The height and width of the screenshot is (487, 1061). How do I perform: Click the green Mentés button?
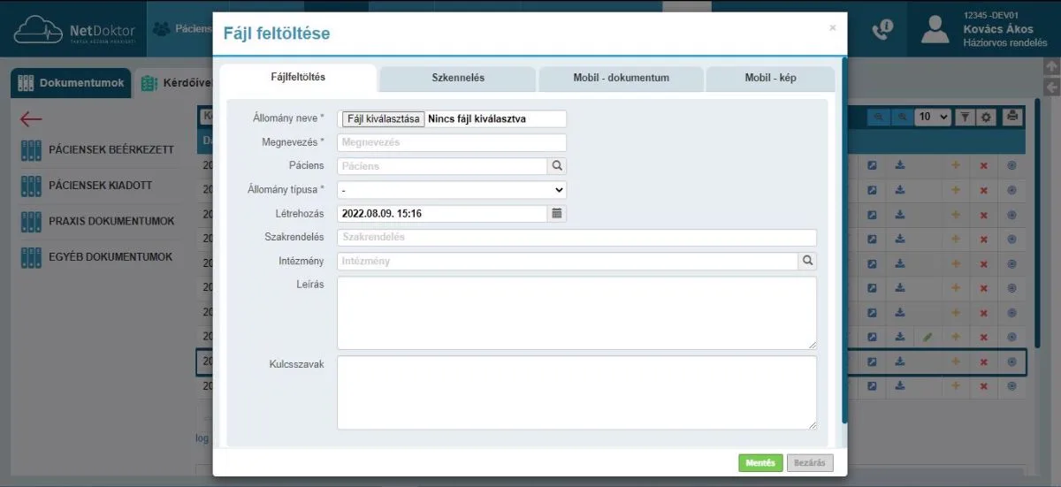760,463
